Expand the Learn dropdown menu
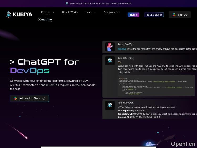The height and width of the screenshot is (148, 197). click(x=91, y=12)
